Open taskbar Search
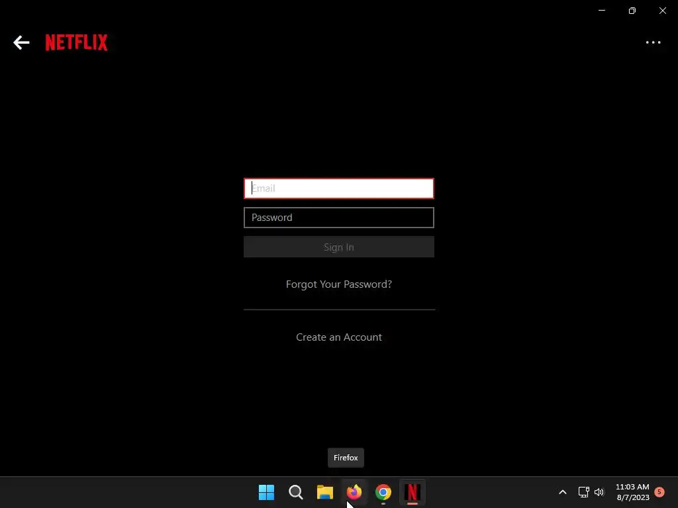The image size is (678, 508). [x=296, y=492]
